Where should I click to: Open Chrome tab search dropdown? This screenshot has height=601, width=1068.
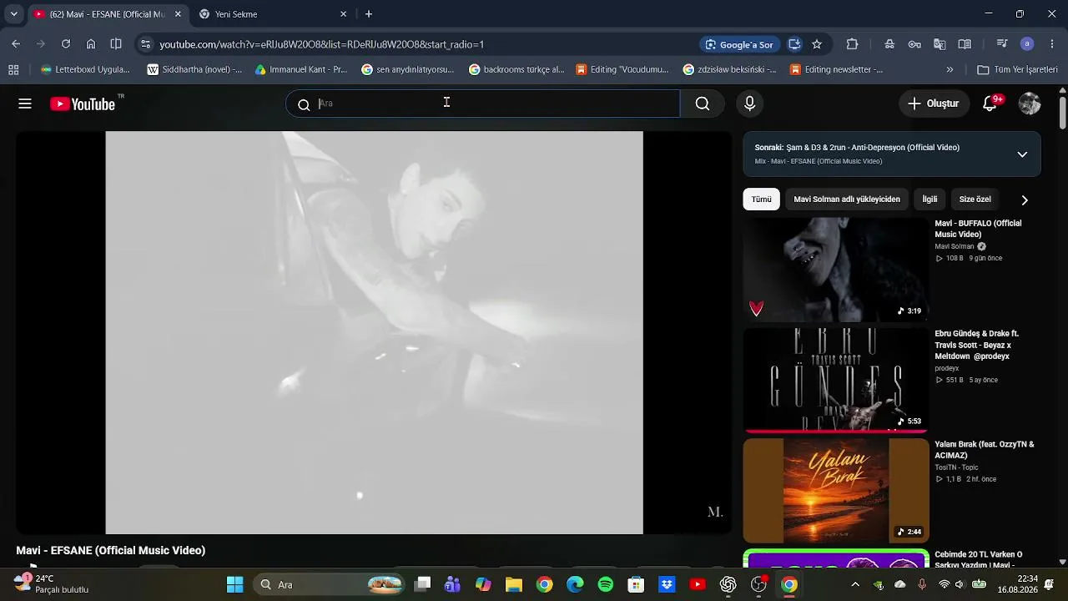coord(13,14)
